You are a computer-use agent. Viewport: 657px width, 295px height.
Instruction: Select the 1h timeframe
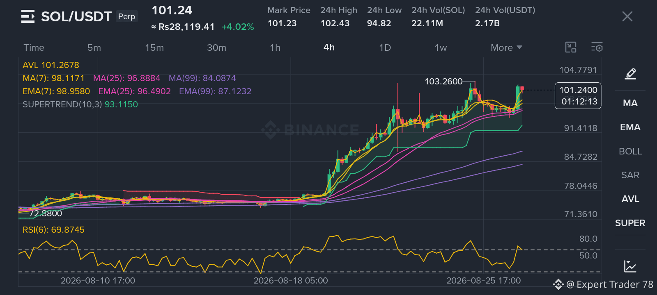[275, 48]
